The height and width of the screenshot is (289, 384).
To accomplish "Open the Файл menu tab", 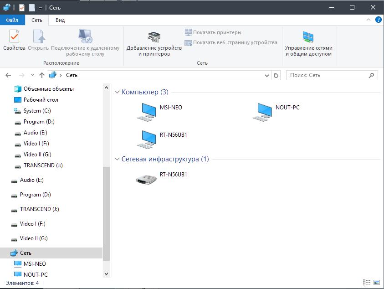I will pyautogui.click(x=12, y=20).
